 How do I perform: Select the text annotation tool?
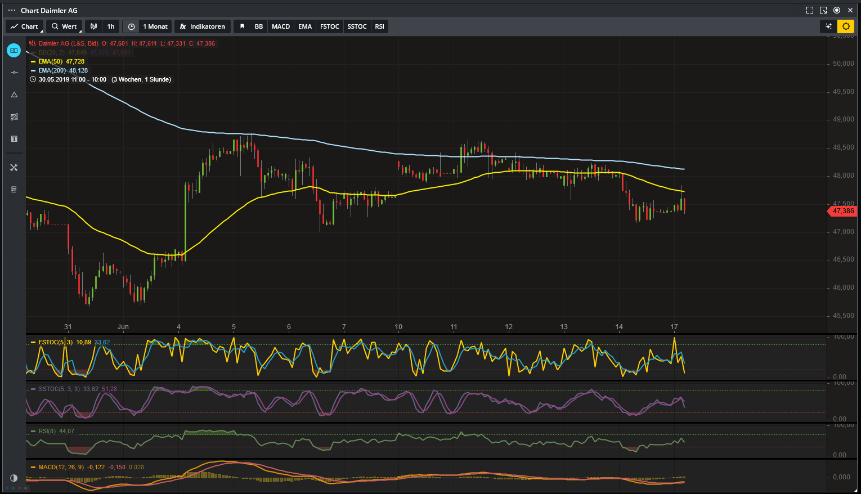[14, 138]
